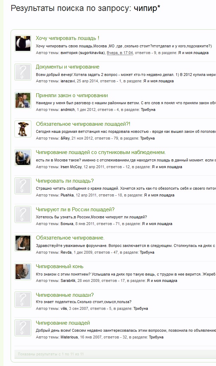Click Revda's avatar thumbnail

(x=23, y=243)
